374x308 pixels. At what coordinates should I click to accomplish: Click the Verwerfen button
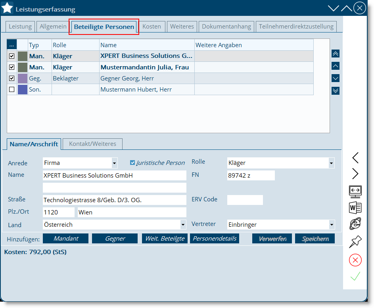272,239
